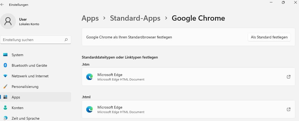Focus the Einstellung suchen search field

[x=32, y=40]
